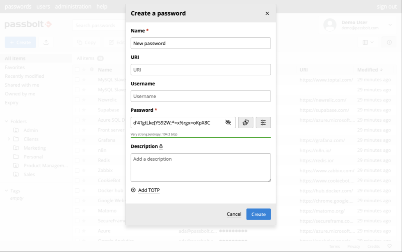Screen dimensions: 402x252
Task: Check the select-all checkbox in table header
Action: click(77, 70)
